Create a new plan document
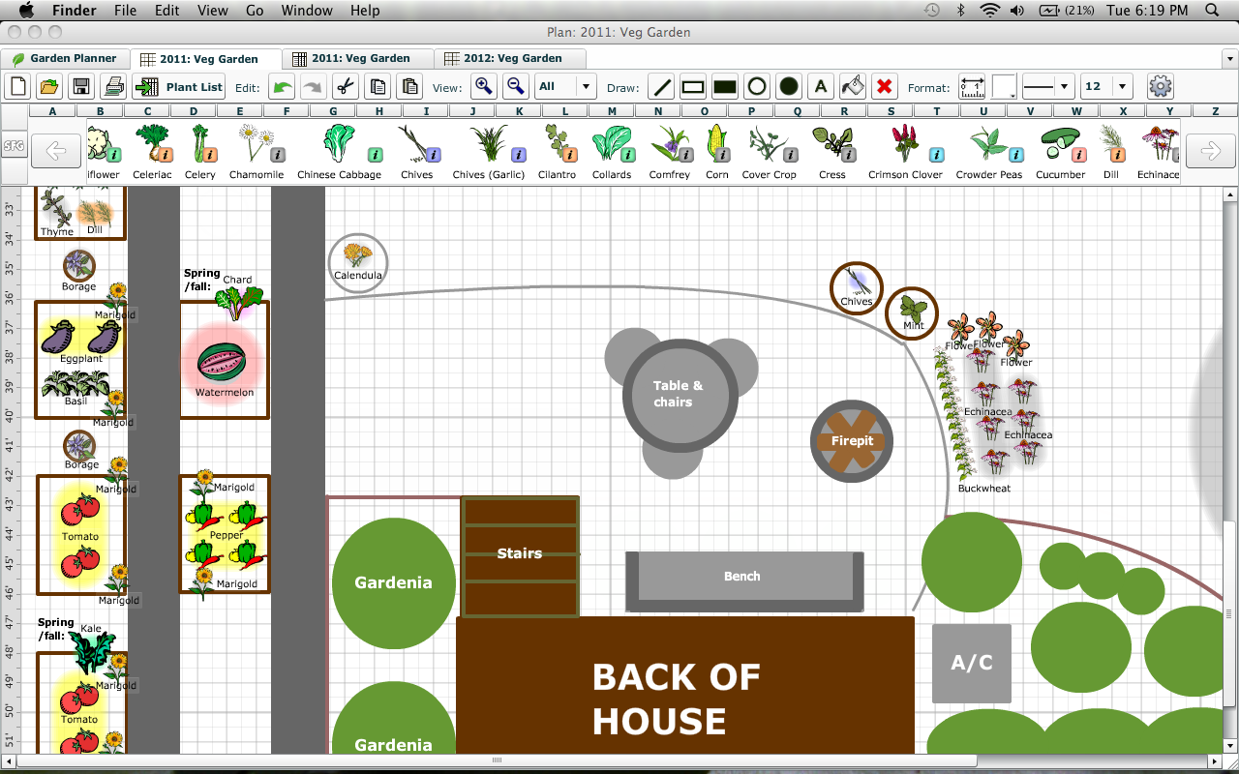Image resolution: width=1239 pixels, height=774 pixels. coord(17,86)
